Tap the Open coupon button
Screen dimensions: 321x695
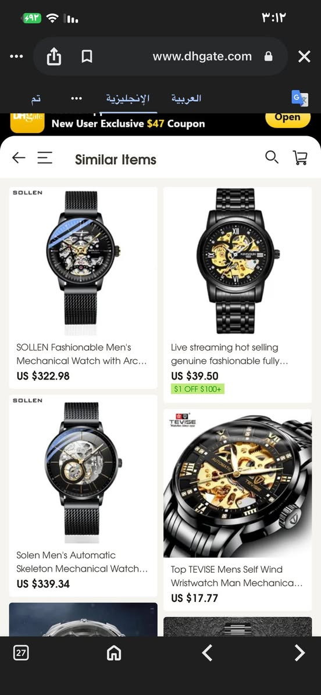coord(287,118)
